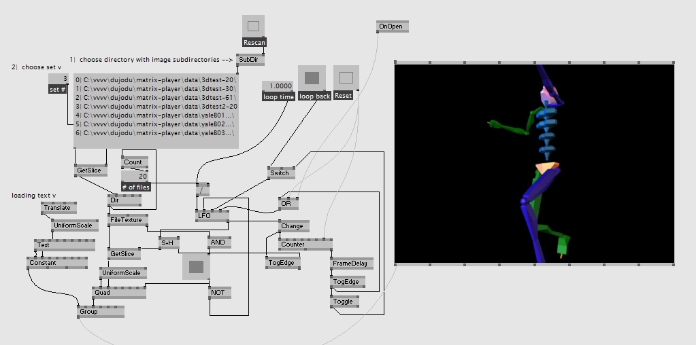Toggle the gray box above the NOT node
Screen dimensions: 696x345
tap(196, 267)
